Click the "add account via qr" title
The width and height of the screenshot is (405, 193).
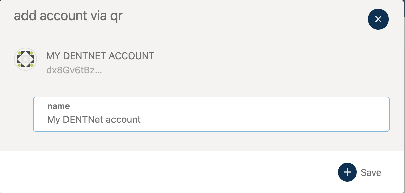pyautogui.click(x=68, y=16)
